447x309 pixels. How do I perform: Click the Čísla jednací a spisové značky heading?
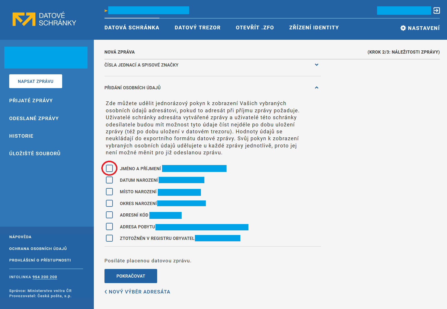pos(141,65)
